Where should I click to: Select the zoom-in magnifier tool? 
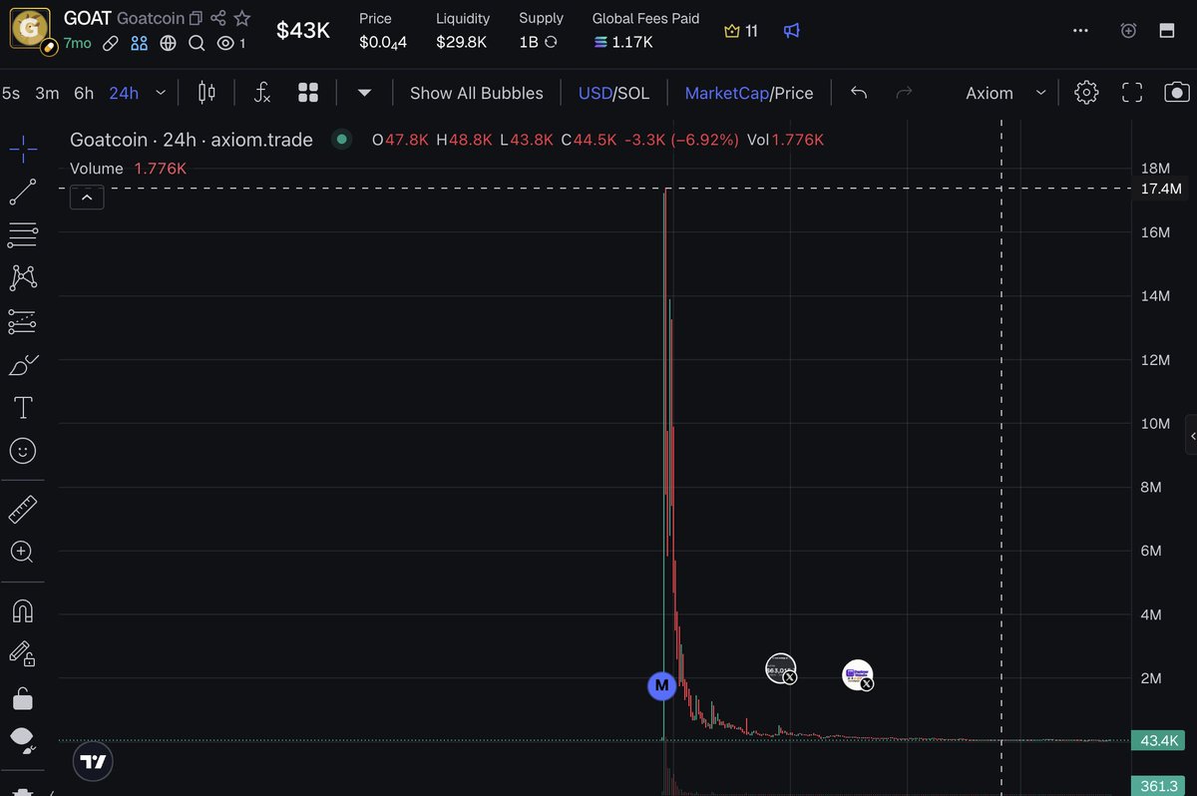(23, 552)
